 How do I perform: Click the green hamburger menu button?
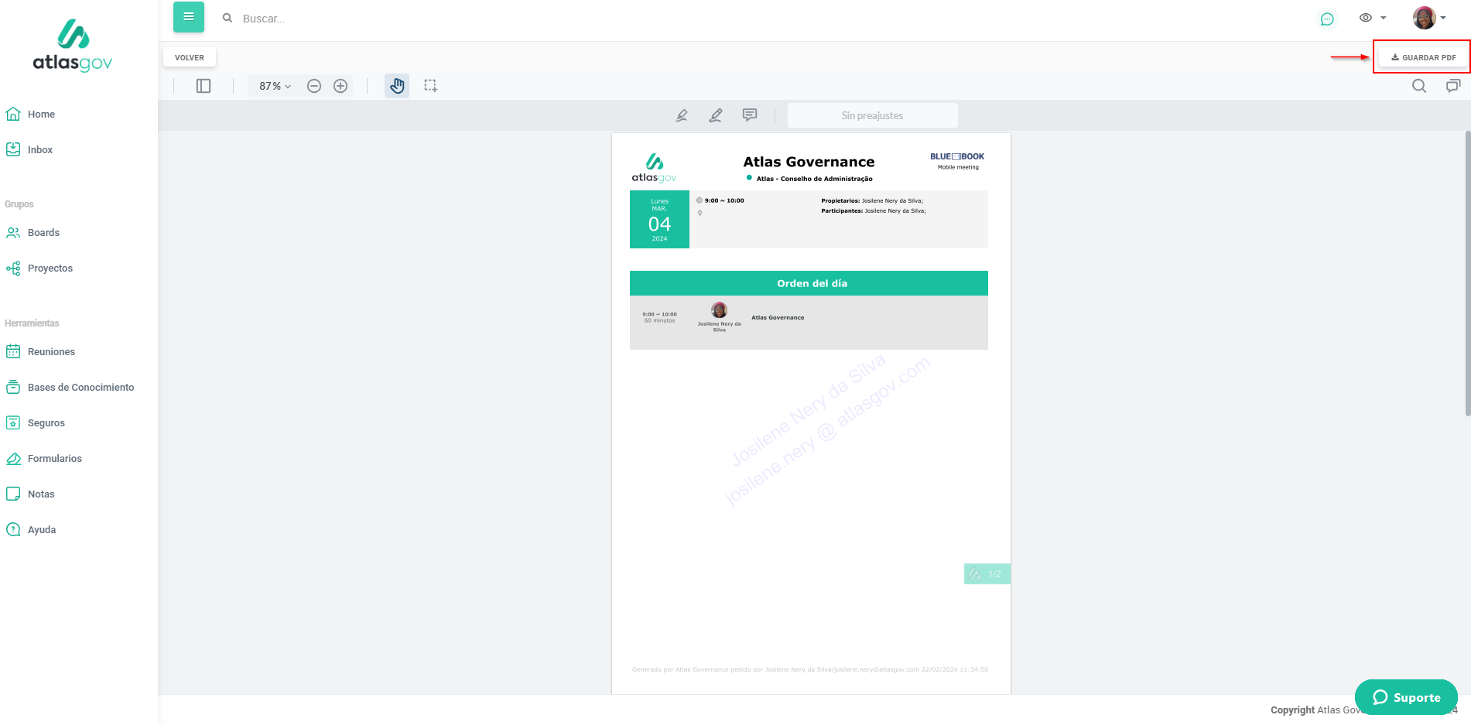coord(189,17)
